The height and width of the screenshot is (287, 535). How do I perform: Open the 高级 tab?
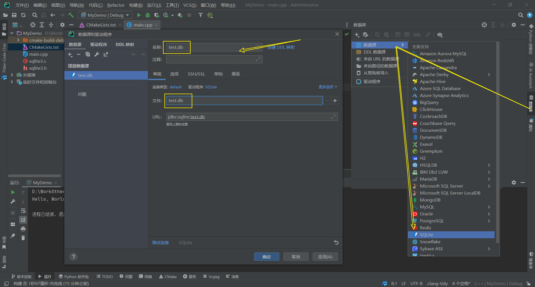click(236, 74)
